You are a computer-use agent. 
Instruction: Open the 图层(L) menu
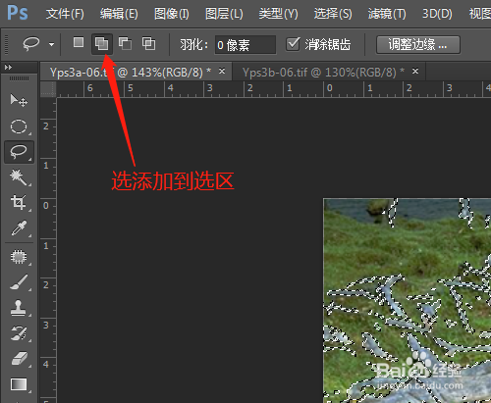pyautogui.click(x=224, y=14)
